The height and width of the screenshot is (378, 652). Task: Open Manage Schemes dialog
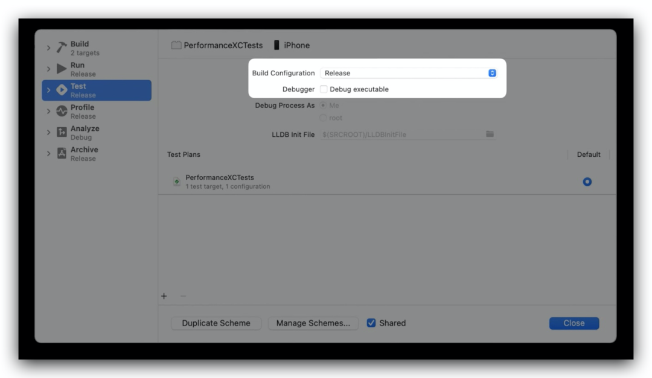313,323
